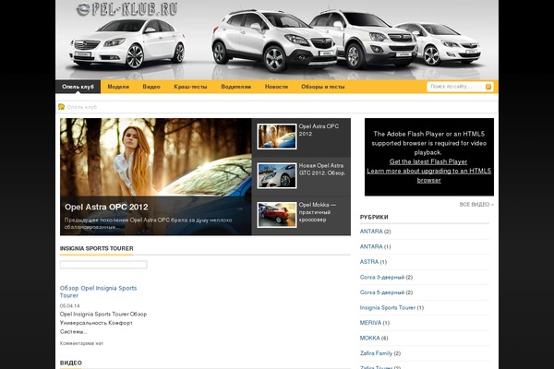This screenshot has width=554, height=369.
Task: Open the ВСЕ ВИДЕО » link
Action: [476, 205]
